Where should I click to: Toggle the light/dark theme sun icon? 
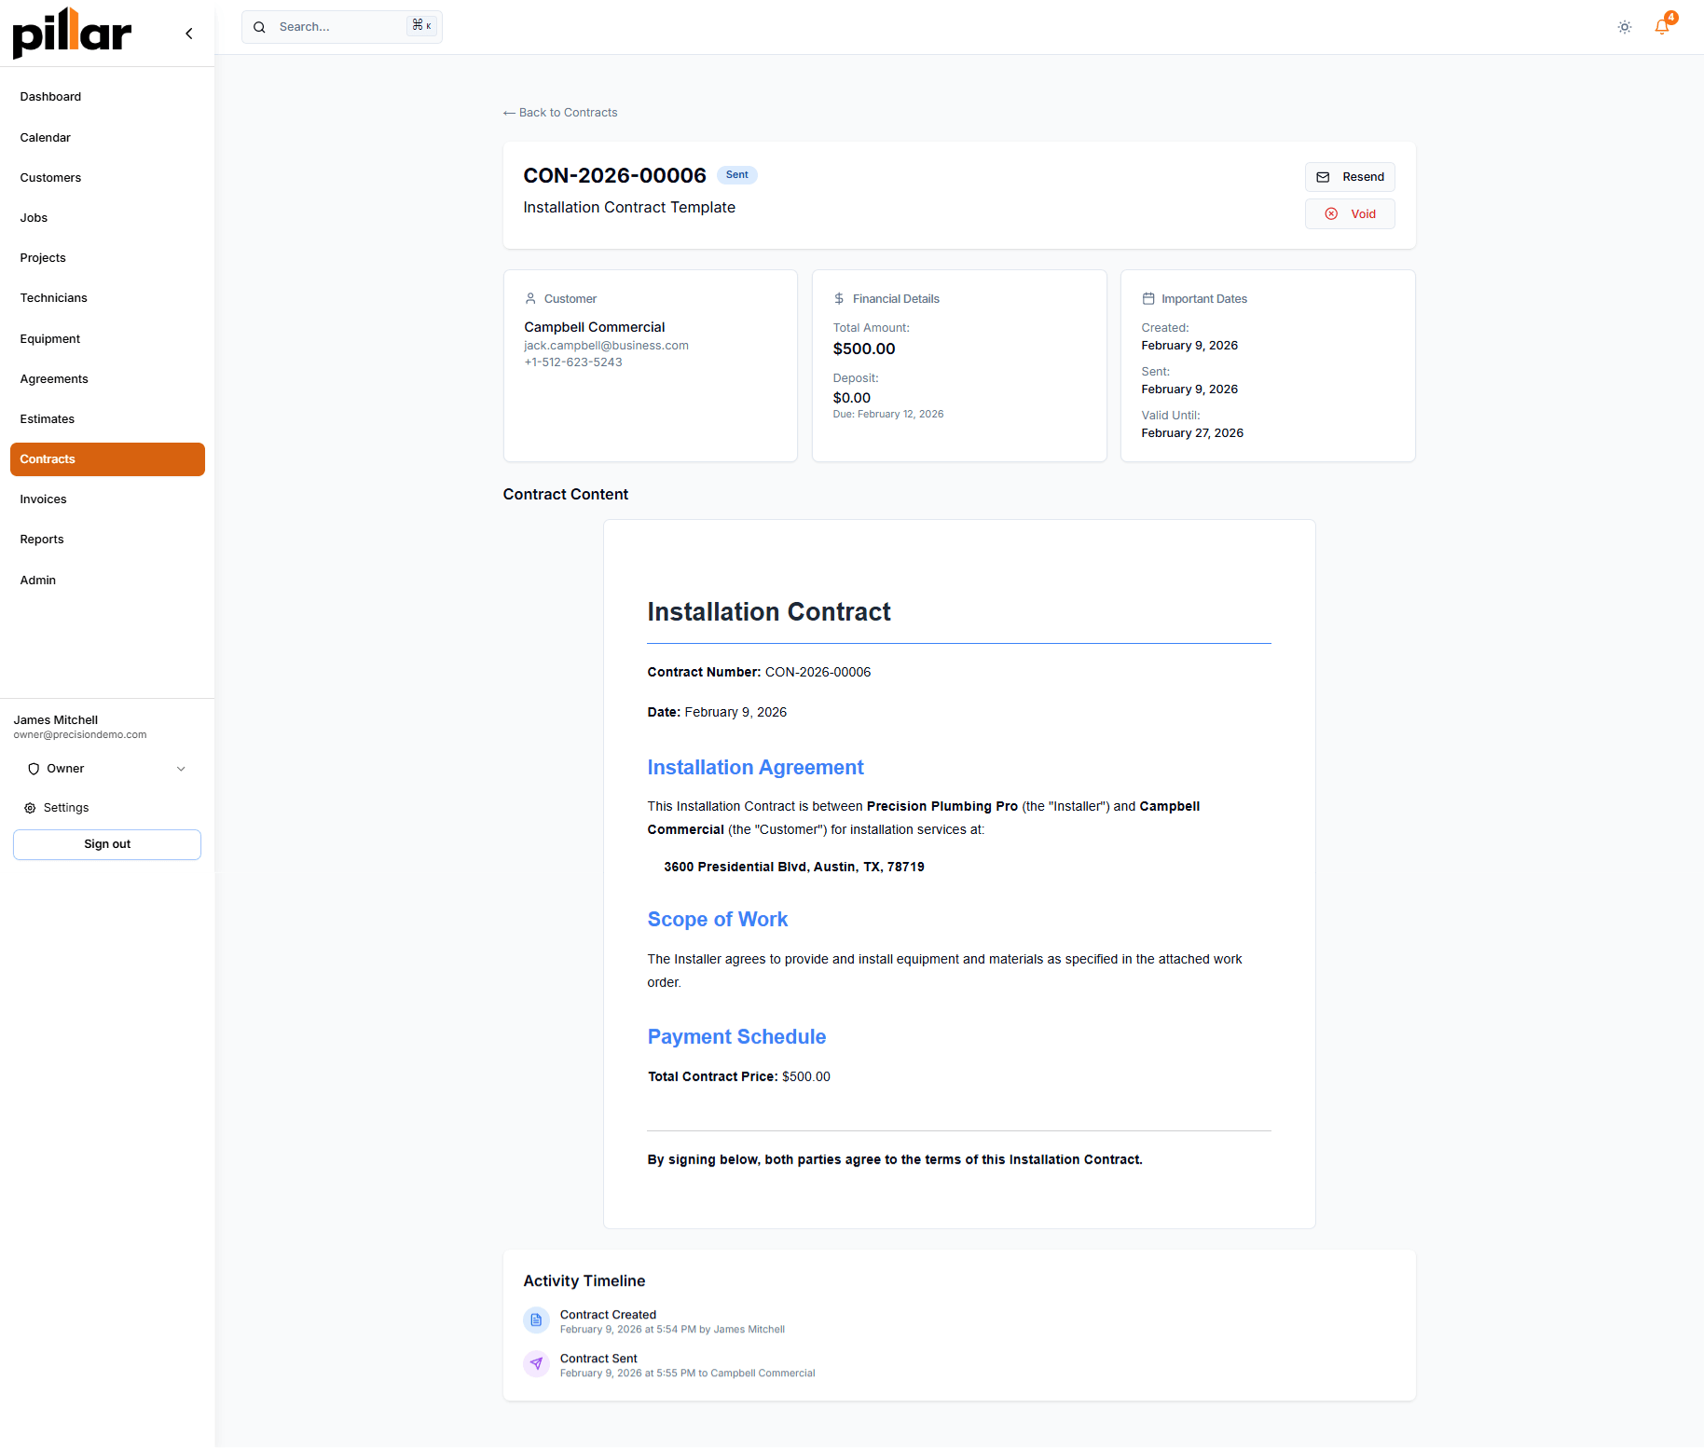point(1625,27)
